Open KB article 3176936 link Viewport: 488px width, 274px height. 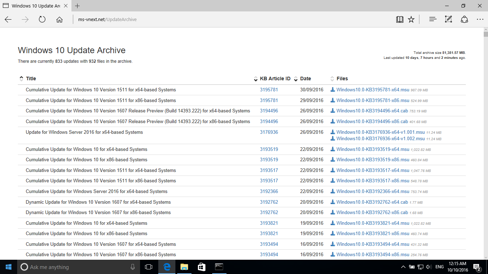[x=269, y=132]
